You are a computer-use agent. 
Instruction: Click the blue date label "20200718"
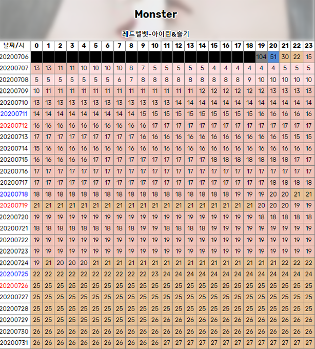14,194
